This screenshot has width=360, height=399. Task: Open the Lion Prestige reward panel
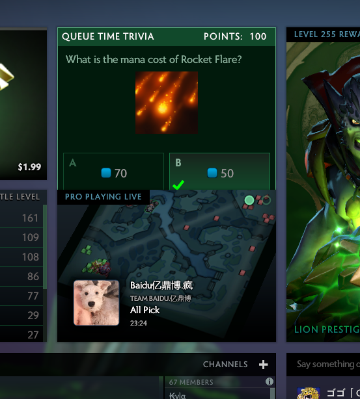pos(323,185)
